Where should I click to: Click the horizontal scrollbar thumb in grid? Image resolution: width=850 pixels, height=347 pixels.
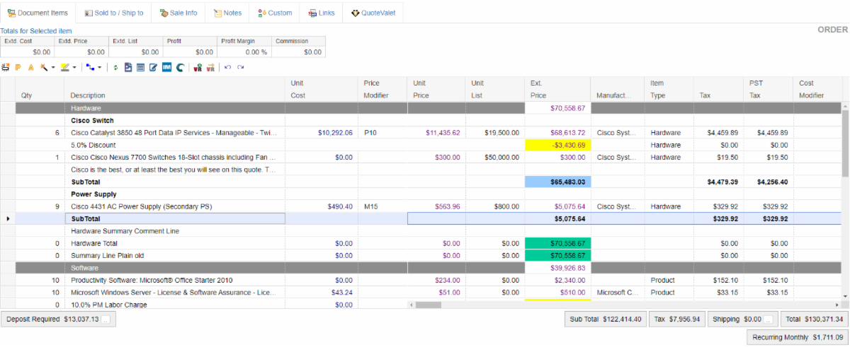point(428,305)
